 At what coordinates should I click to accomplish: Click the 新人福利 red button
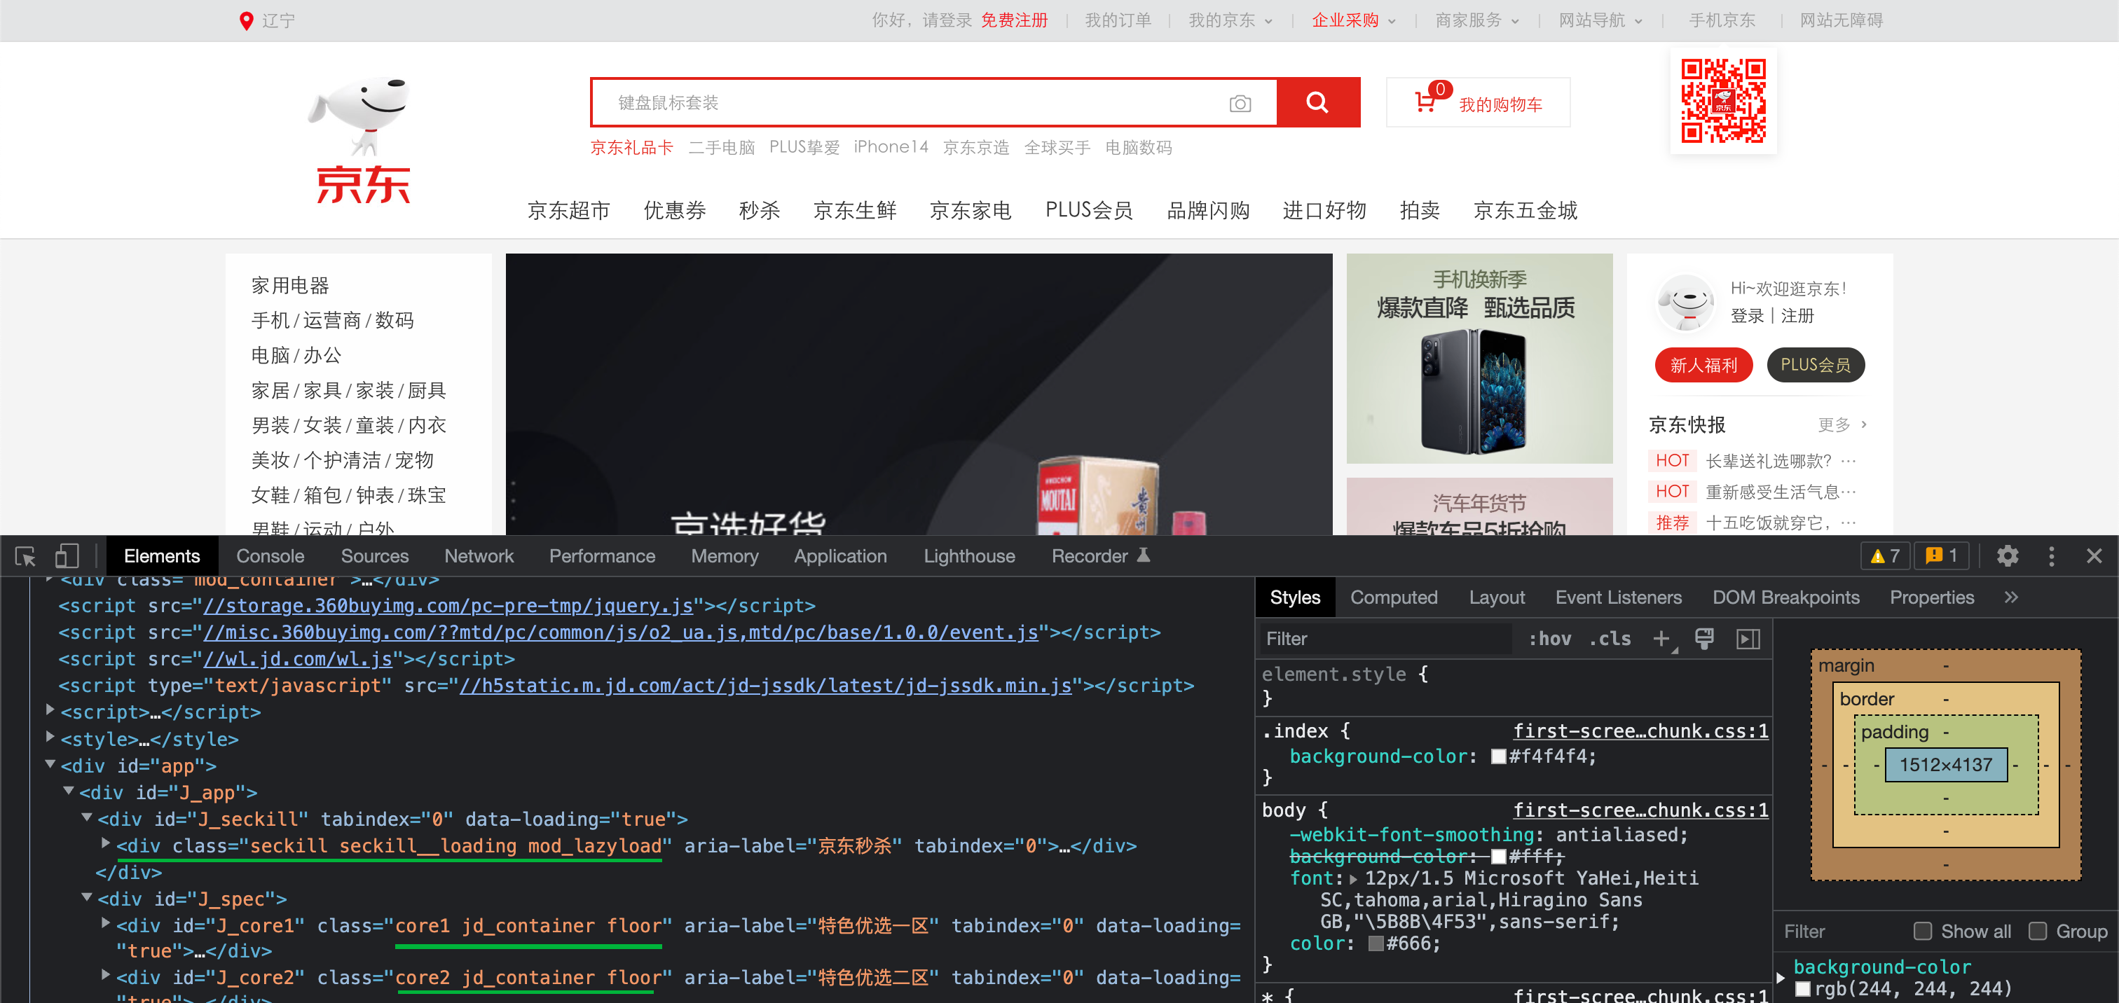pyautogui.click(x=1703, y=365)
